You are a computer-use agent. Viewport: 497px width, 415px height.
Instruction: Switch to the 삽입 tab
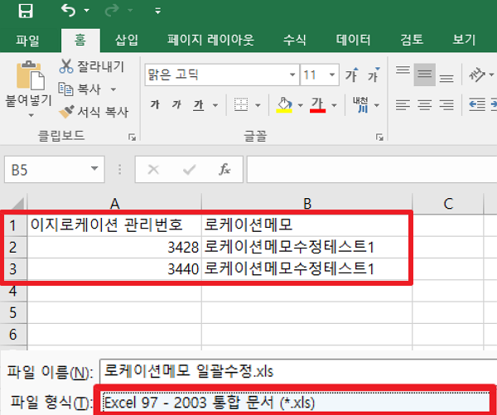(x=127, y=40)
